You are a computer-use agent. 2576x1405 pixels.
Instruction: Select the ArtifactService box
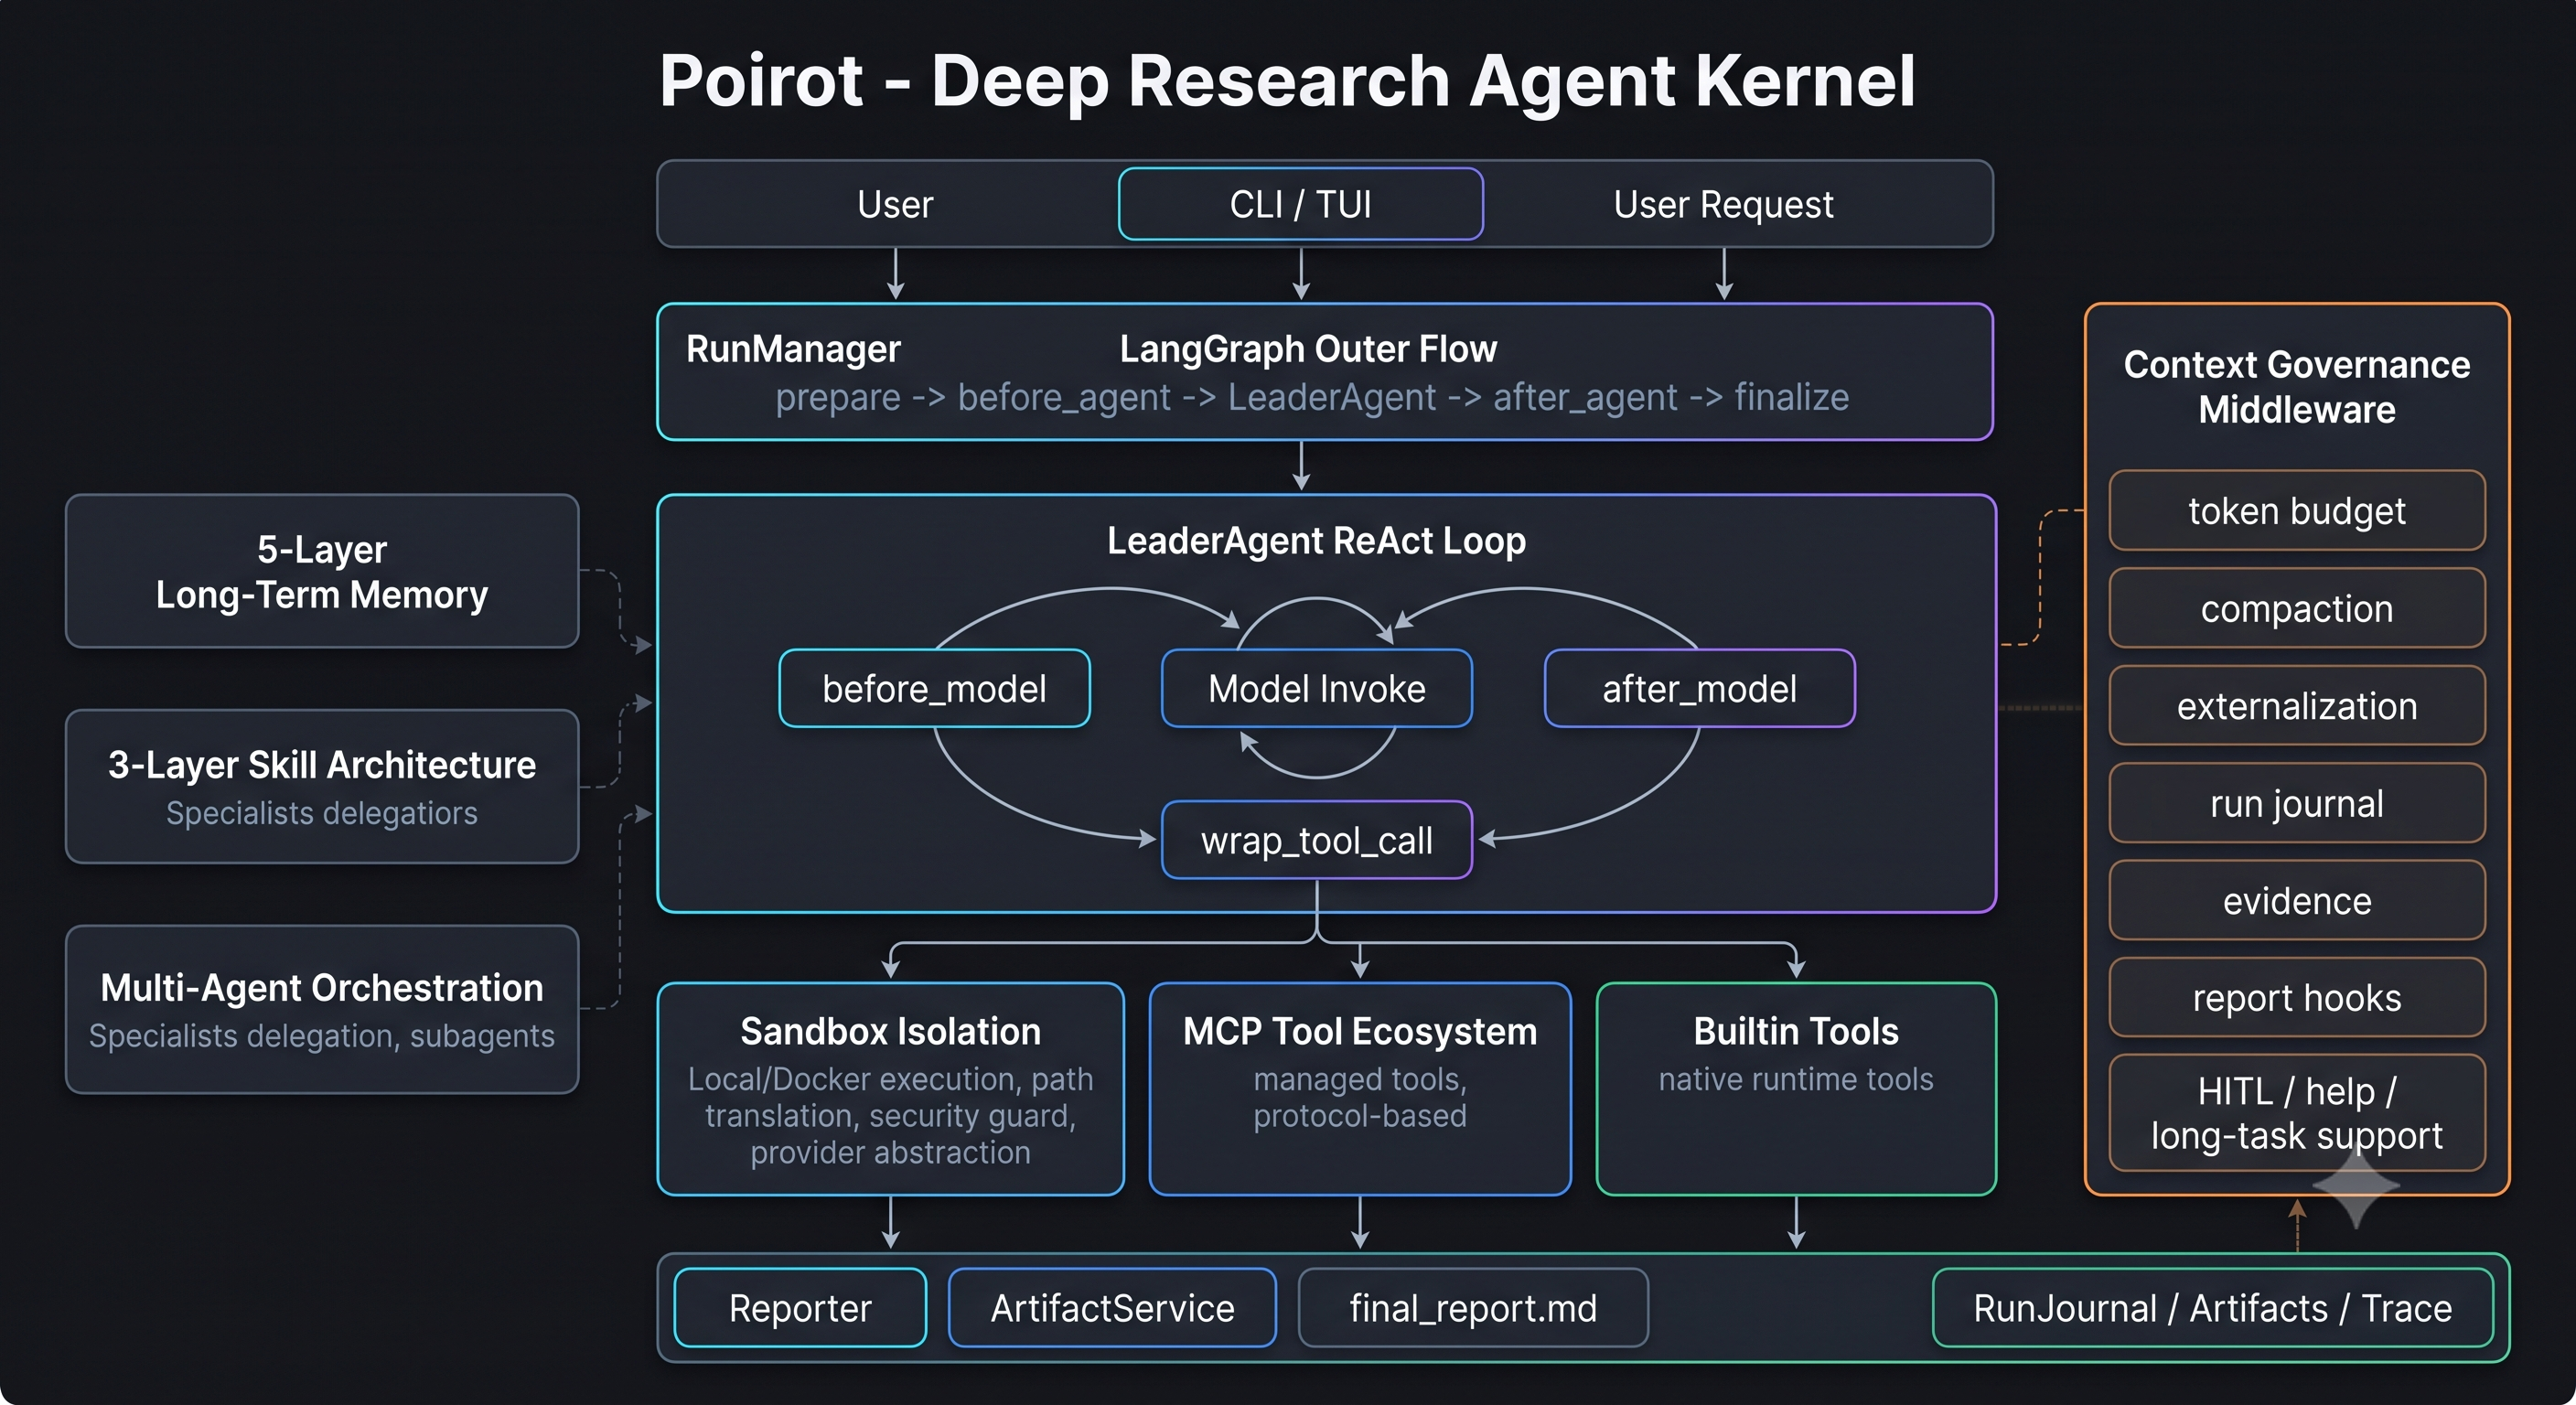click(x=1112, y=1308)
